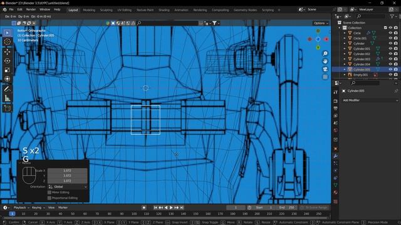Image resolution: width=401 pixels, height=225 pixels.
Task: Disable rendering for Cylinder.002
Action: click(395, 54)
